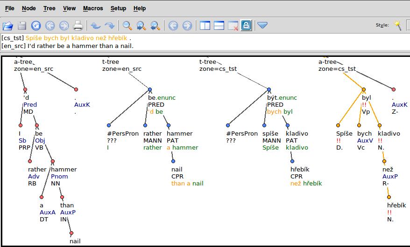Screen dimensions: 410x247
Task: Select the orange 'hřebík' N. node circle
Action: (x=389, y=197)
